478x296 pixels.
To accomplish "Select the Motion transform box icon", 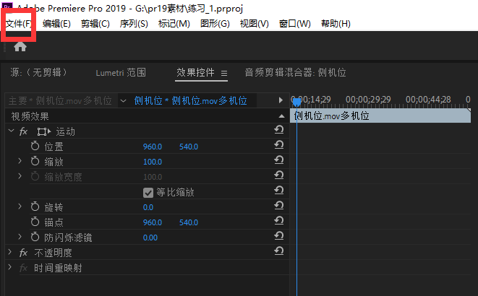I will (44, 131).
